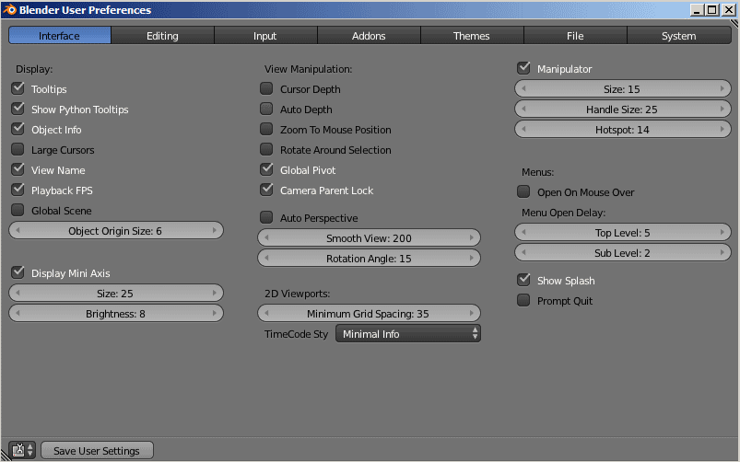Viewport: 740px width, 462px height.
Task: Click Minimum Grid Spacing: 35 field
Action: click(x=369, y=314)
